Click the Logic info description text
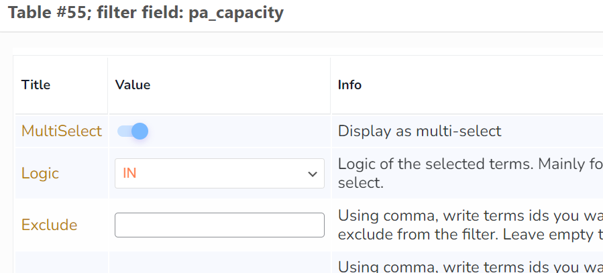 pyautogui.click(x=470, y=174)
